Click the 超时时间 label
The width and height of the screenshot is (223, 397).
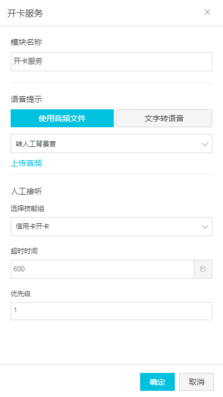pyautogui.click(x=24, y=251)
